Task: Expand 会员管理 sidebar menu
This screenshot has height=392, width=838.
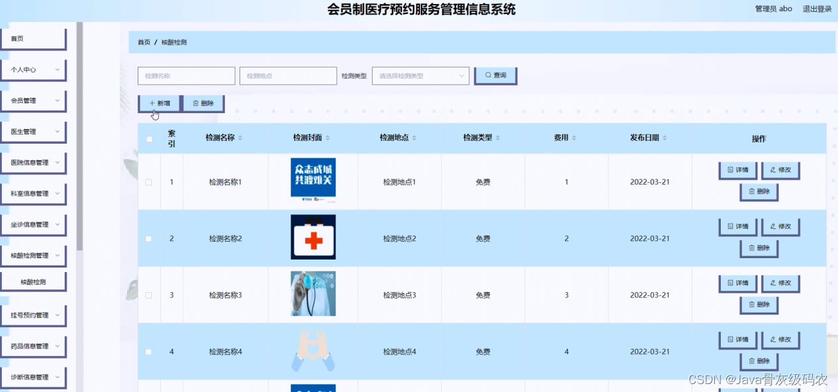Action: [33, 101]
